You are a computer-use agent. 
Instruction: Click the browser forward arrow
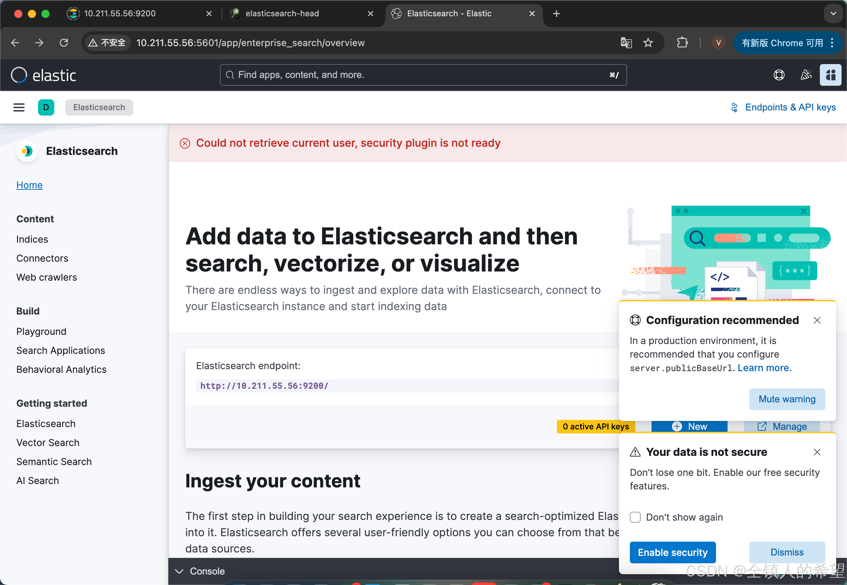point(39,43)
